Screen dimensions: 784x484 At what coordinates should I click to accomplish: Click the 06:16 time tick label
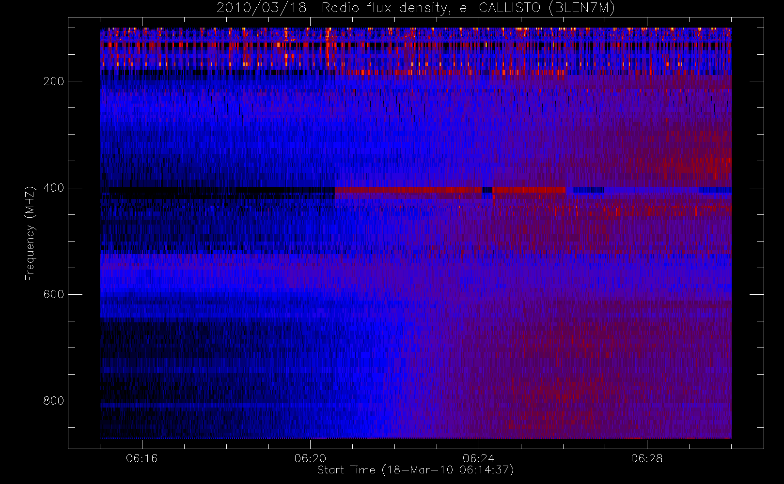[x=141, y=458]
